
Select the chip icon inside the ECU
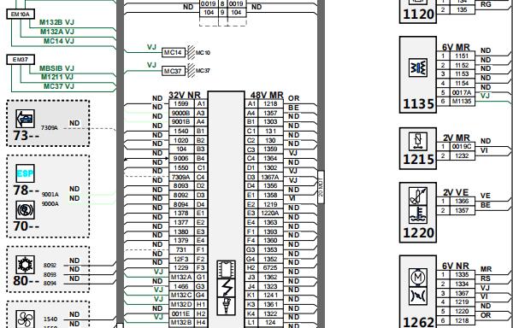click(226, 269)
